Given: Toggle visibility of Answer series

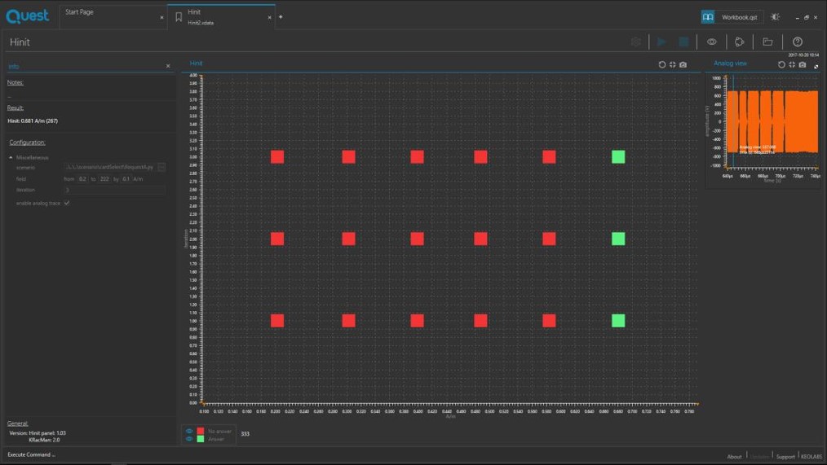Looking at the screenshot, I should pos(189,439).
